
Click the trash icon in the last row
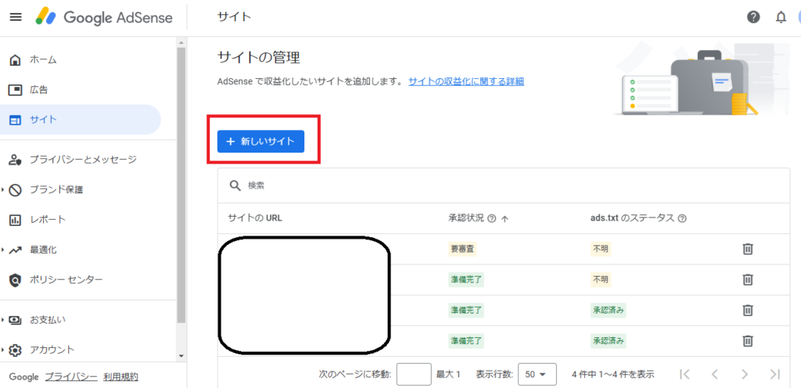coord(747,340)
